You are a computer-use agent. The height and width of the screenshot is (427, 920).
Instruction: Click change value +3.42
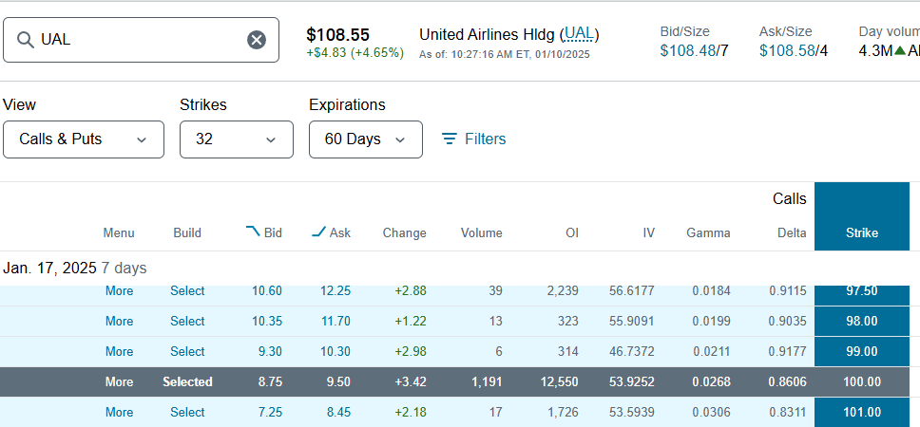pos(411,381)
